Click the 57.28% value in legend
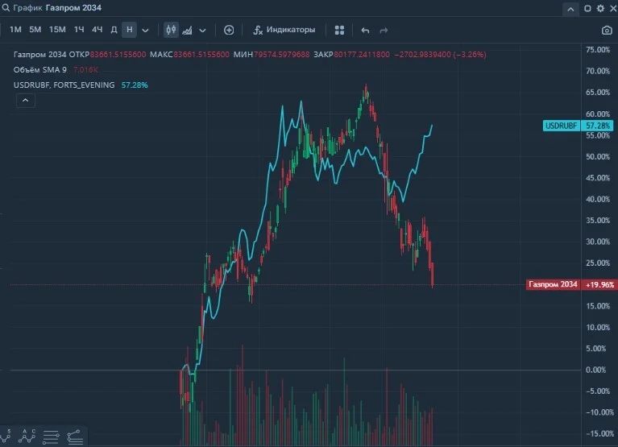This screenshot has width=618, height=447. (135, 85)
